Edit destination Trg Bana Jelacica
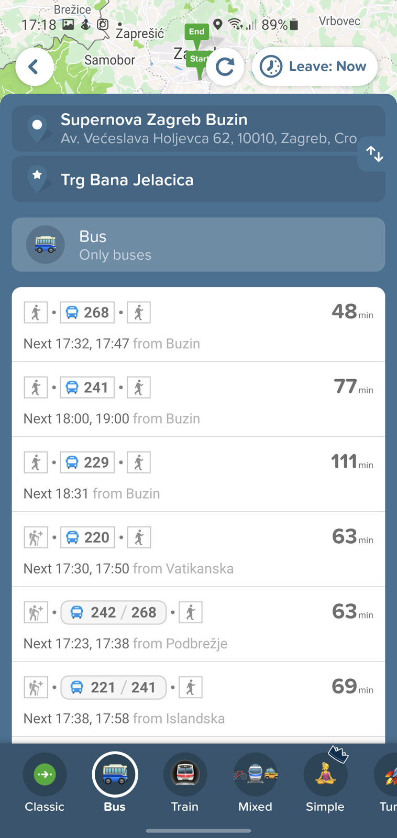Image resolution: width=397 pixels, height=838 pixels. click(x=198, y=180)
